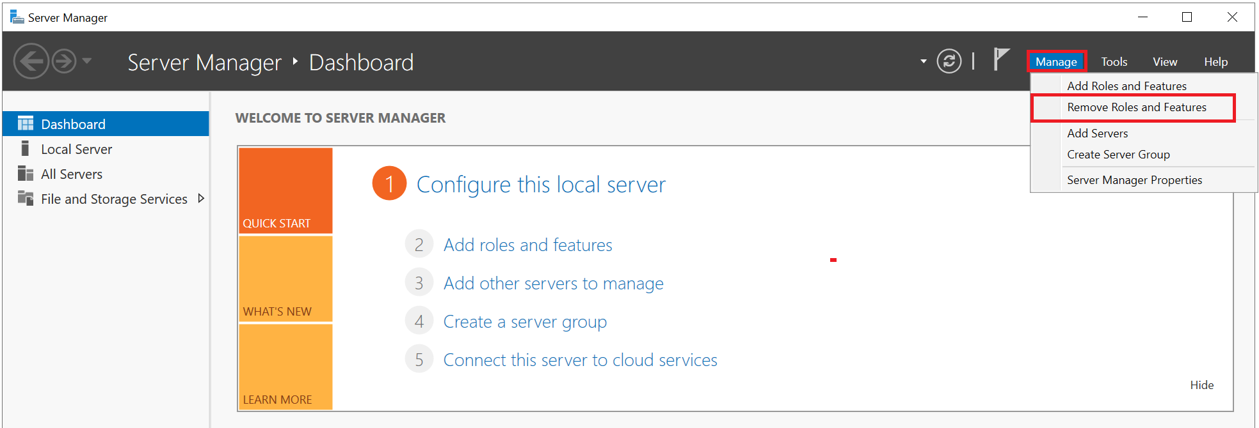Image resolution: width=1259 pixels, height=428 pixels.
Task: Open the Tools menu
Action: click(x=1114, y=61)
